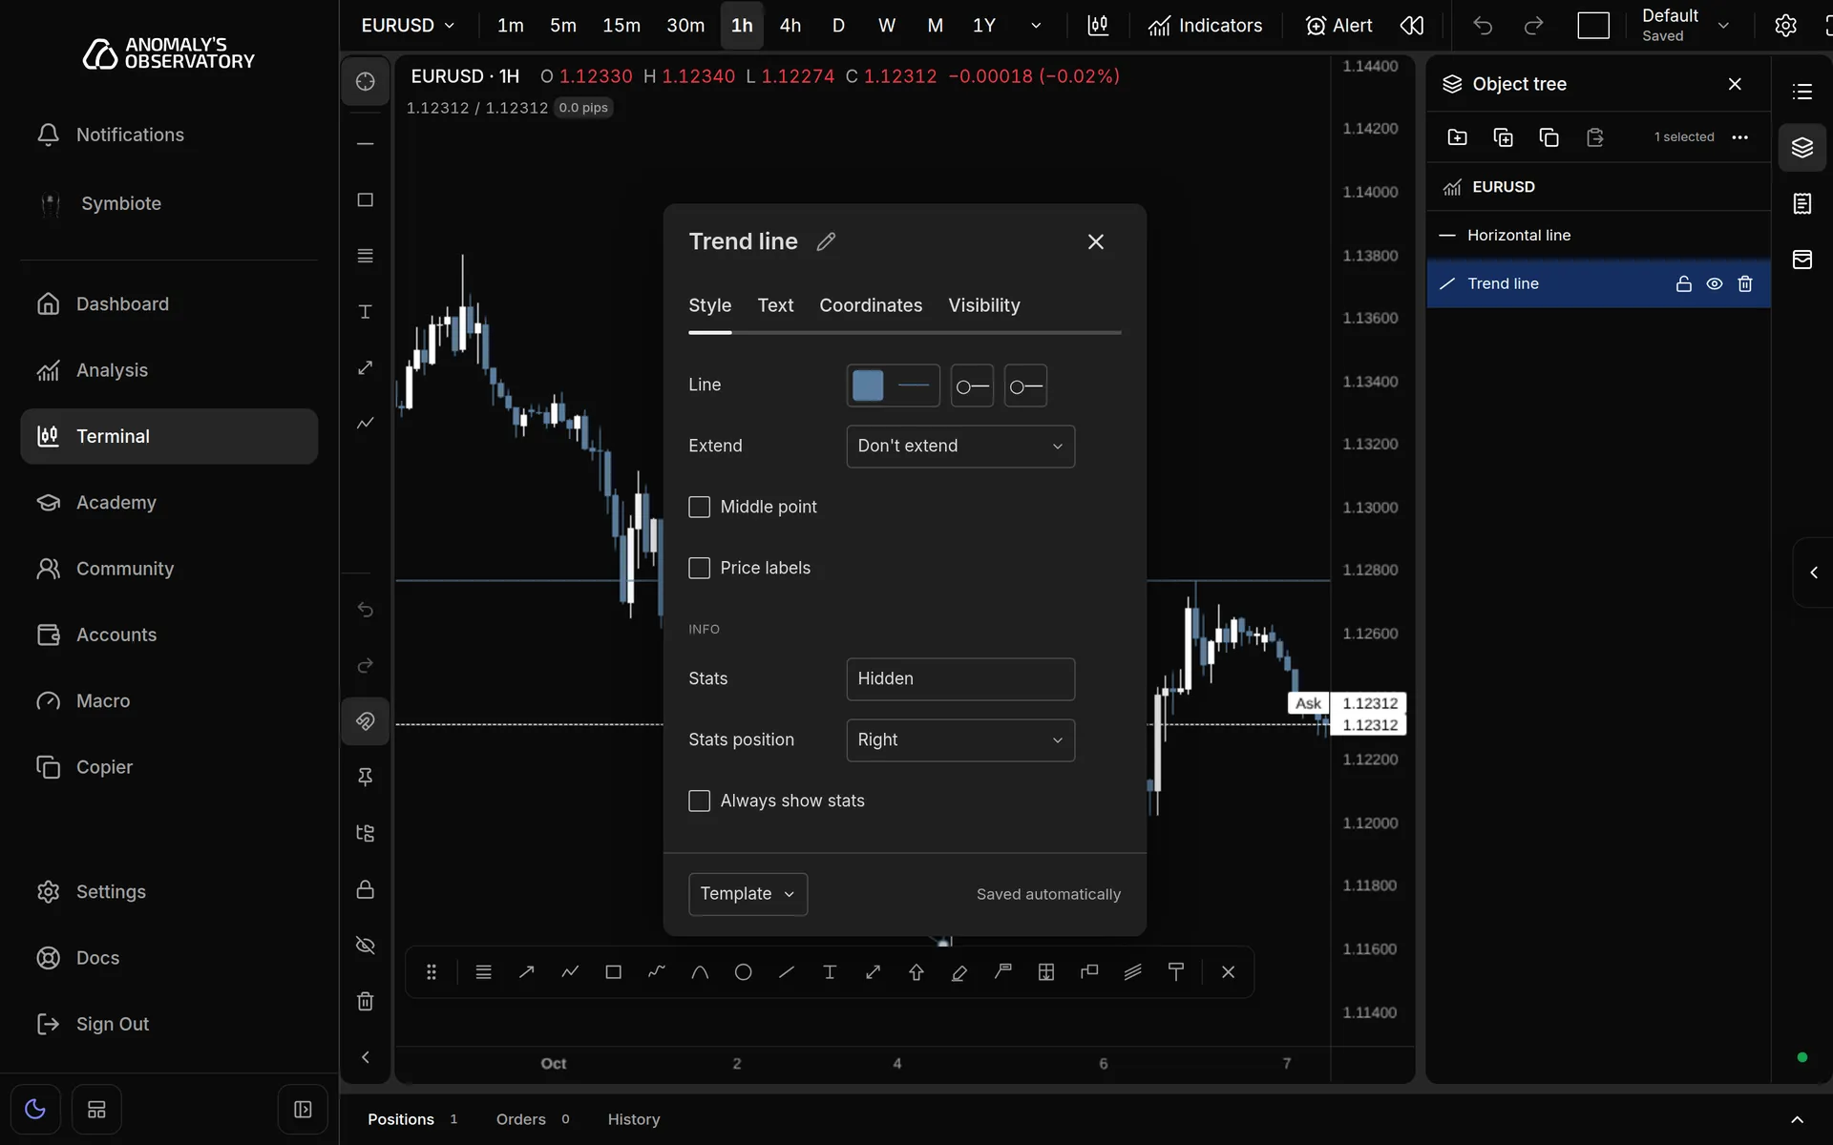
Task: Toggle Trend line visibility eye
Action: coord(1715,283)
